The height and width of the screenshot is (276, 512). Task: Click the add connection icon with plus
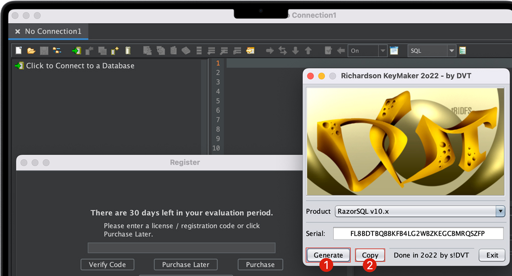pos(115,51)
